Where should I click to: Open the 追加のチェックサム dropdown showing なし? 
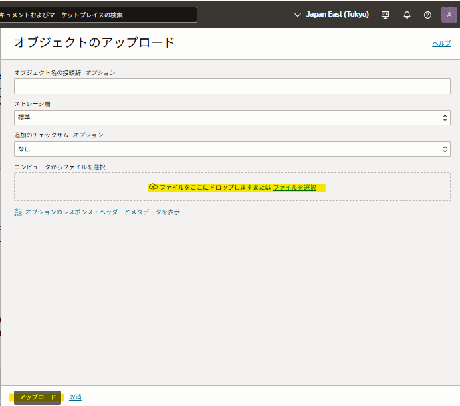(232, 149)
